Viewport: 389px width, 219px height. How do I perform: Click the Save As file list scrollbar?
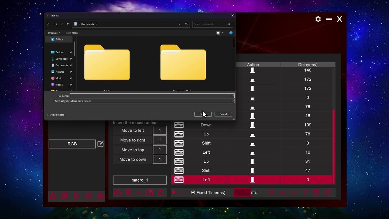click(234, 43)
